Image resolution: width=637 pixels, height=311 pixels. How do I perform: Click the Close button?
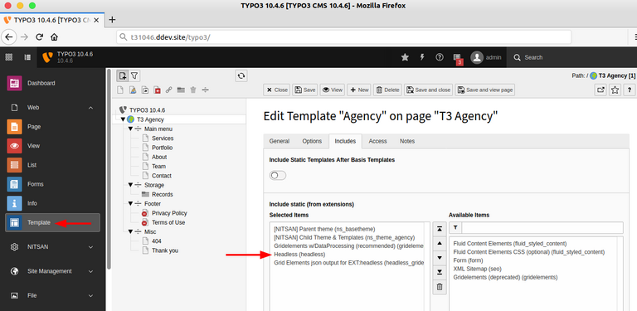(277, 90)
